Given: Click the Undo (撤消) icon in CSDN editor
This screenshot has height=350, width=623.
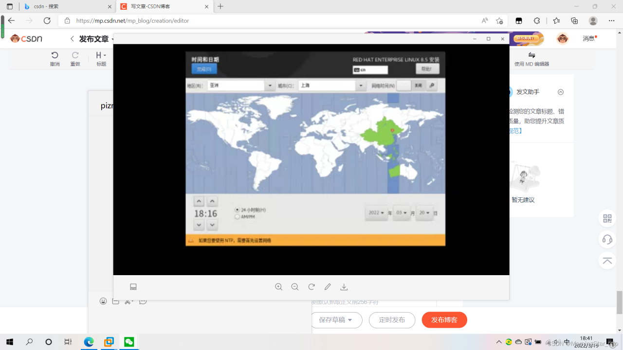Looking at the screenshot, I should click(55, 55).
